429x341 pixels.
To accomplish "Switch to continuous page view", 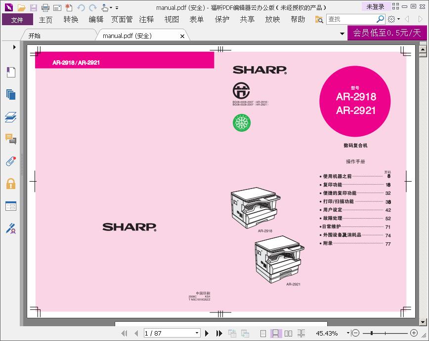I will [x=276, y=333].
